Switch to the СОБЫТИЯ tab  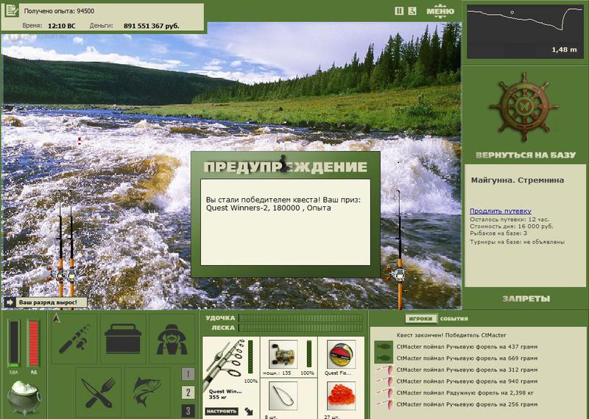(454, 319)
